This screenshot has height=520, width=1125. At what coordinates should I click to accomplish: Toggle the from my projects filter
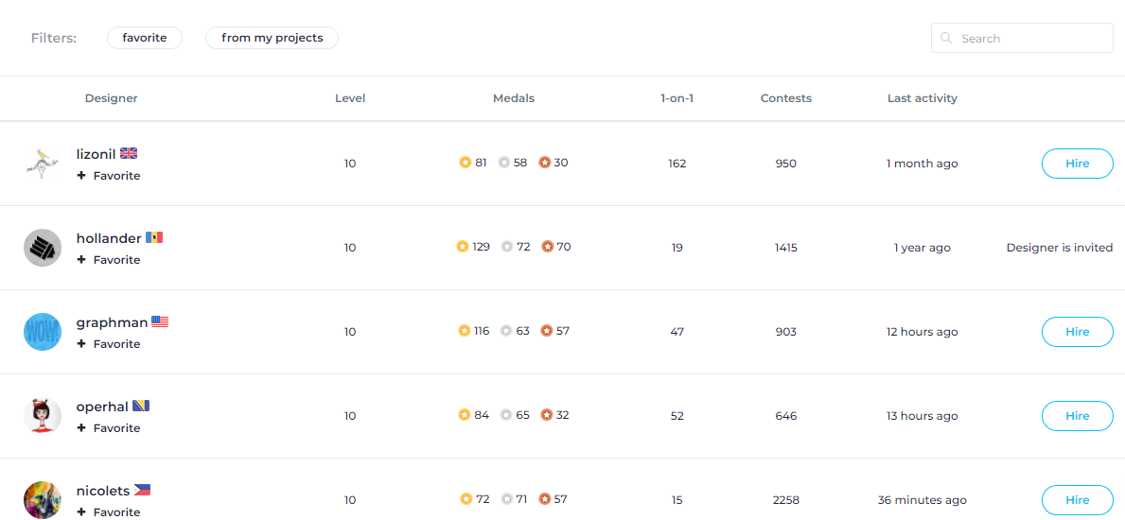[272, 38]
